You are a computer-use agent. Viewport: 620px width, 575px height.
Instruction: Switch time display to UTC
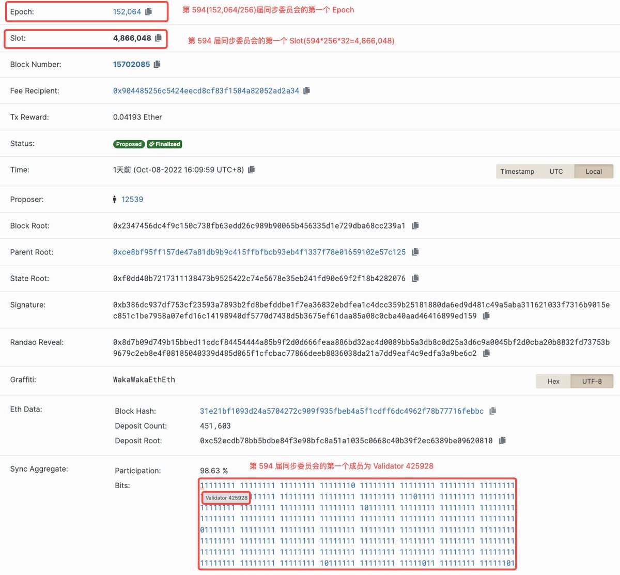556,171
